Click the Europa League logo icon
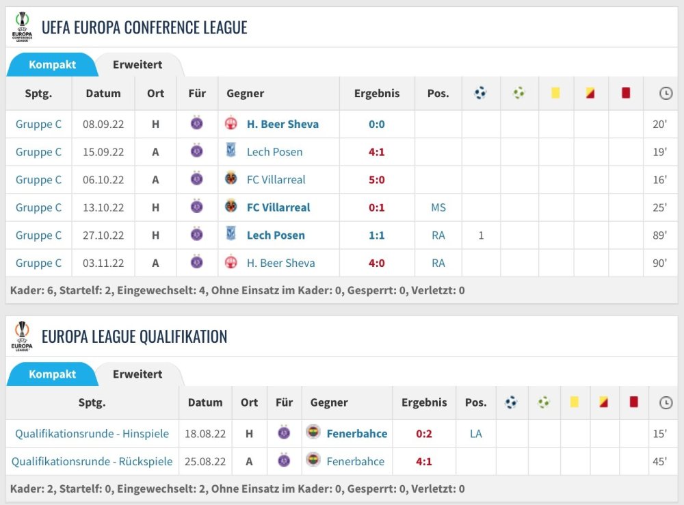Viewport: 684px width, 505px height. coord(23,336)
